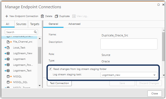Toggle Read changes from log stream checkbox
The width and height of the screenshot is (166, 99).
pos(50,69)
